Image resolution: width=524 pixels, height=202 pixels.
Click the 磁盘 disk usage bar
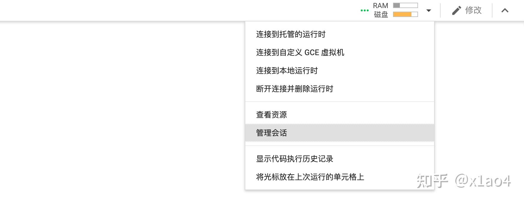click(406, 14)
